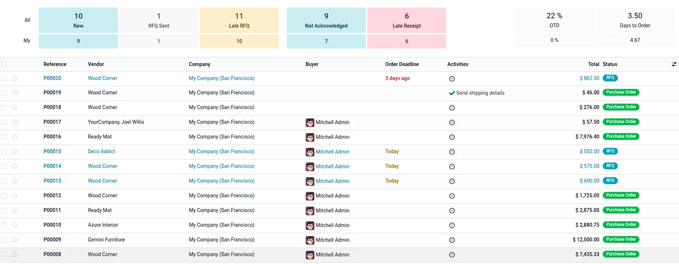Select the checkbox for order P00019

(4, 93)
